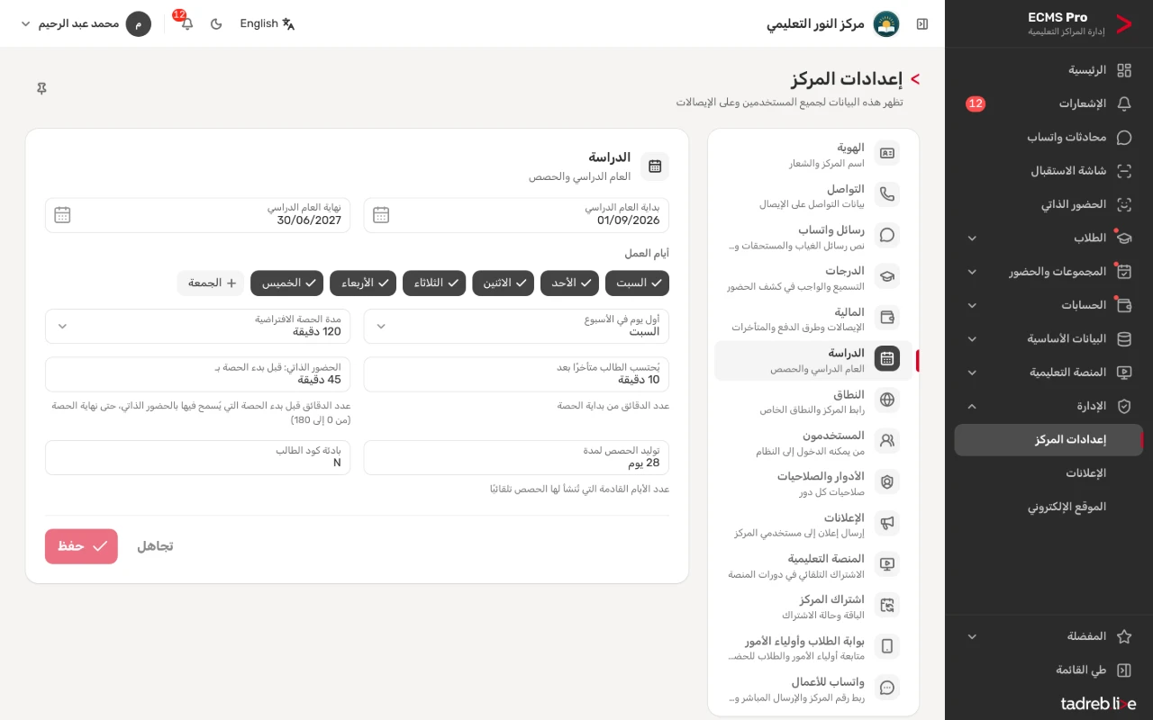Toggle dark mode moon icon
This screenshot has height=720, width=1153.
pos(216,23)
